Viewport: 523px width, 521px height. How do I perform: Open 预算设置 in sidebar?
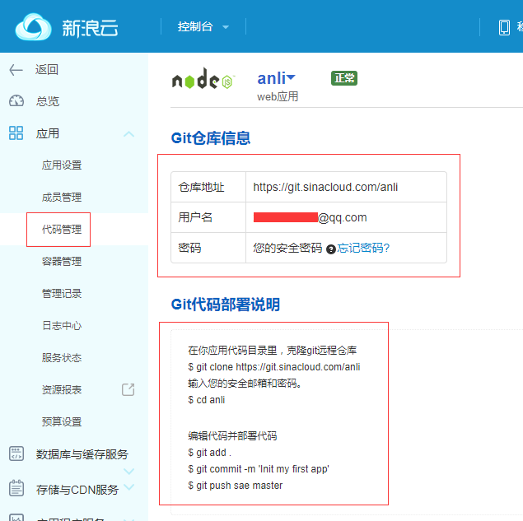62,421
